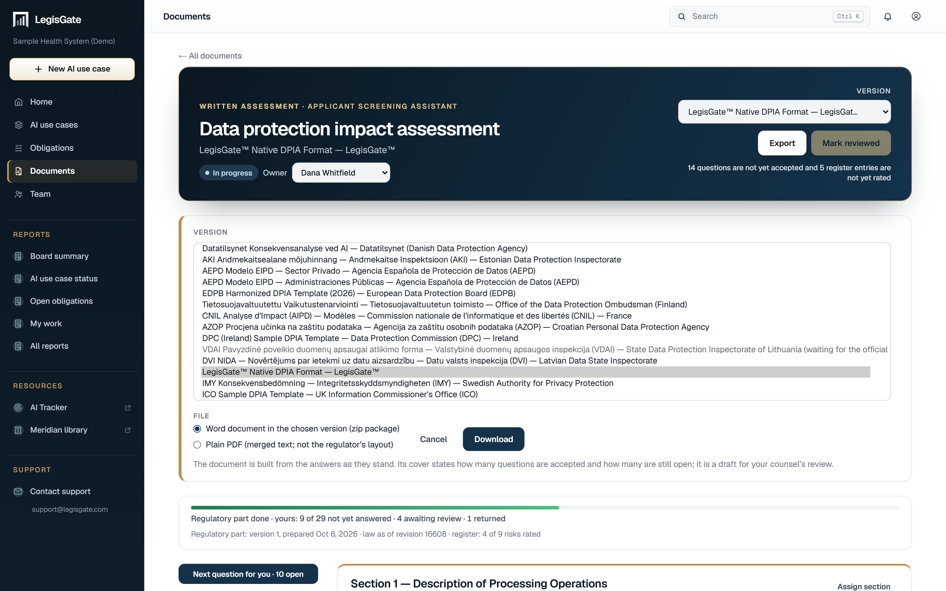Jump to next question for you
Screen dimensions: 946x591
(248, 574)
